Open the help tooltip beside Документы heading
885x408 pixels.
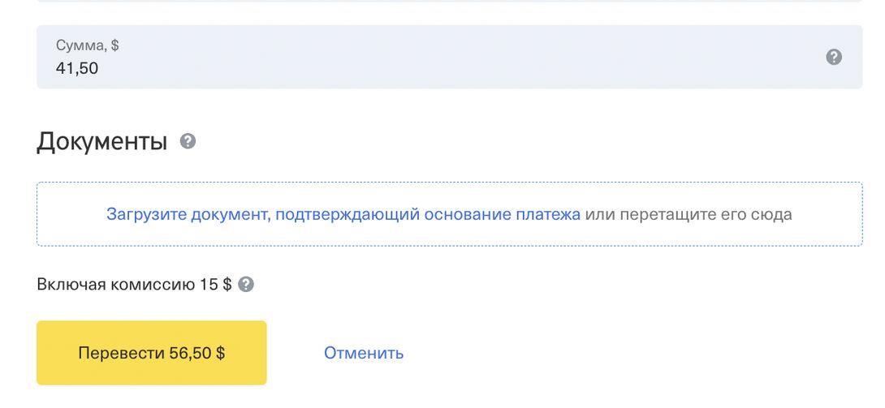[188, 142]
